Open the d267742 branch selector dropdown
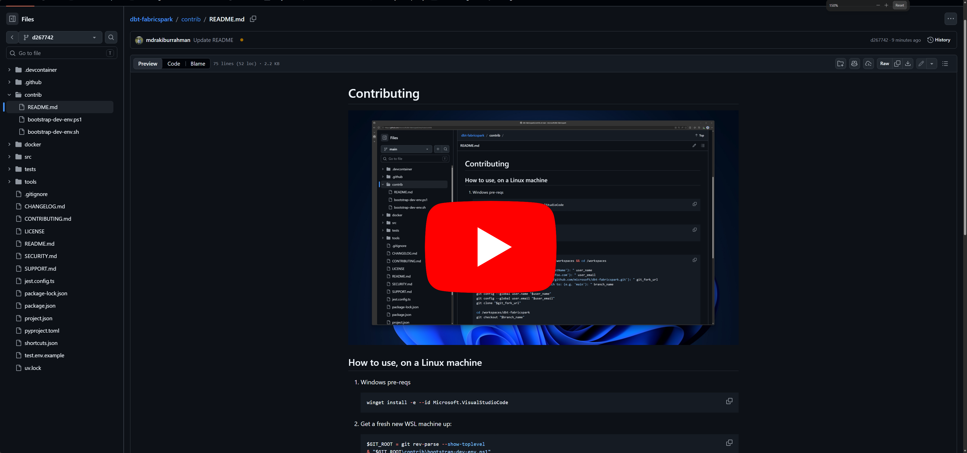 point(60,37)
